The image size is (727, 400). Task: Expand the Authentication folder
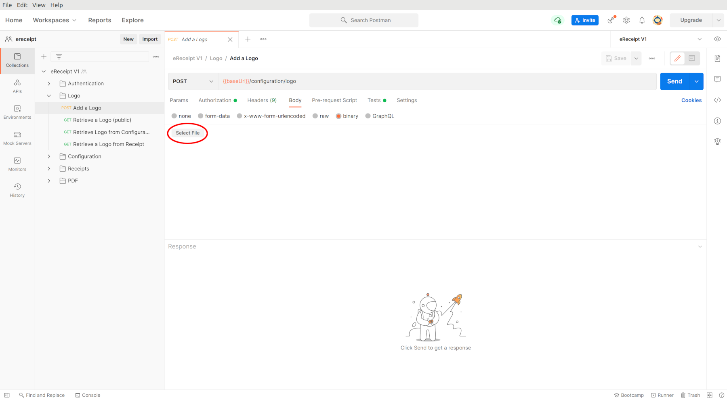(49, 84)
